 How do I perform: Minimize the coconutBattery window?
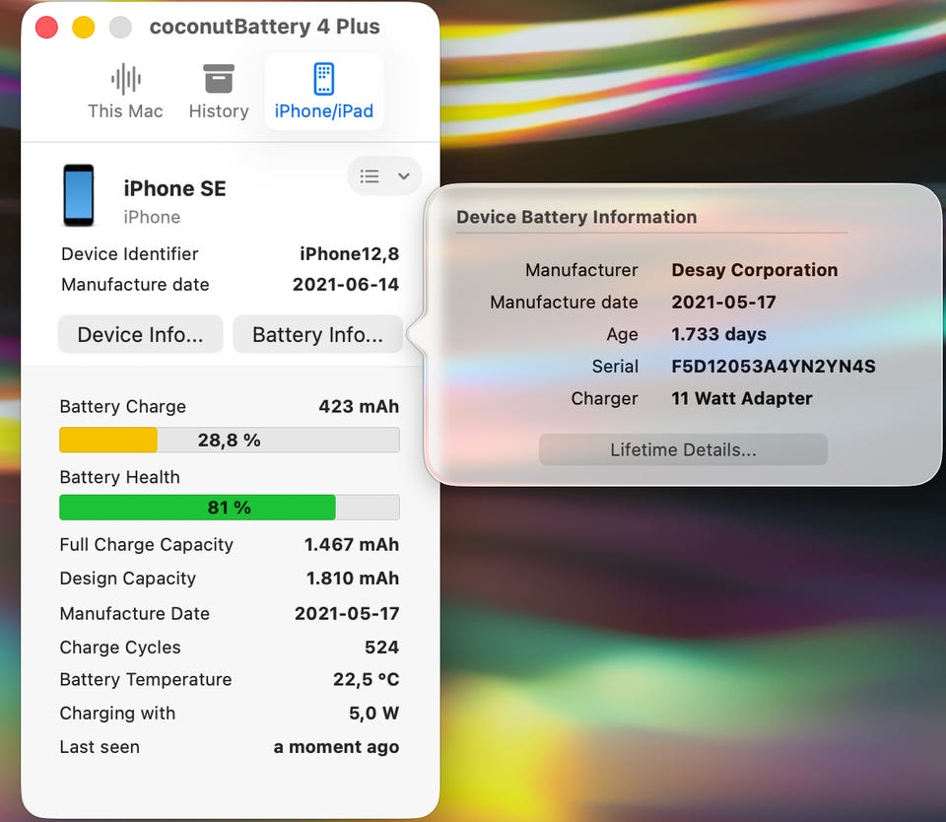(83, 28)
